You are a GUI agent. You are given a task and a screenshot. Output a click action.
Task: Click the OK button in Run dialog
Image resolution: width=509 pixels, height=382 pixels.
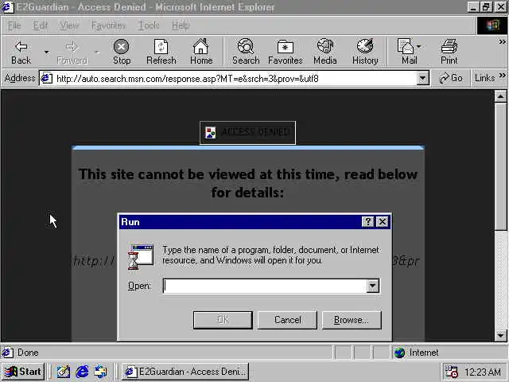[x=223, y=320]
